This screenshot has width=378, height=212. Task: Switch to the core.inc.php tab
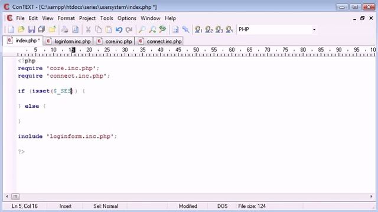pos(114,41)
